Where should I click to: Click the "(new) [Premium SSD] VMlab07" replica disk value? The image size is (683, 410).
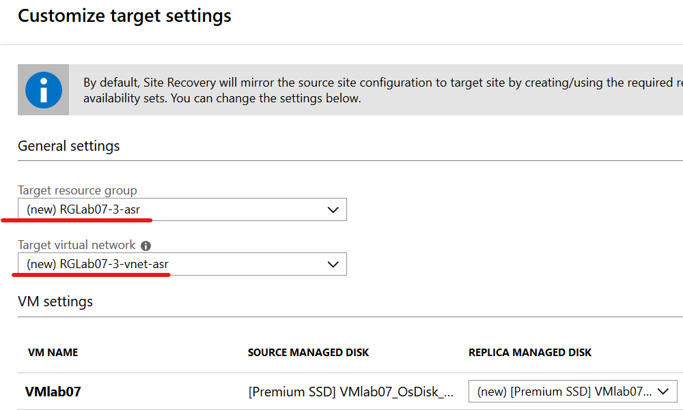[564, 392]
